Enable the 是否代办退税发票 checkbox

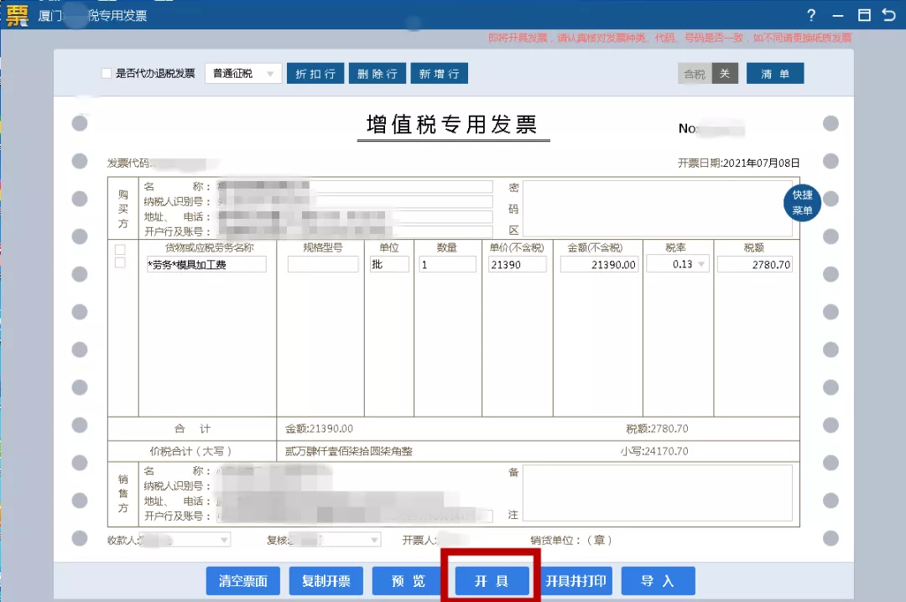pyautogui.click(x=106, y=73)
